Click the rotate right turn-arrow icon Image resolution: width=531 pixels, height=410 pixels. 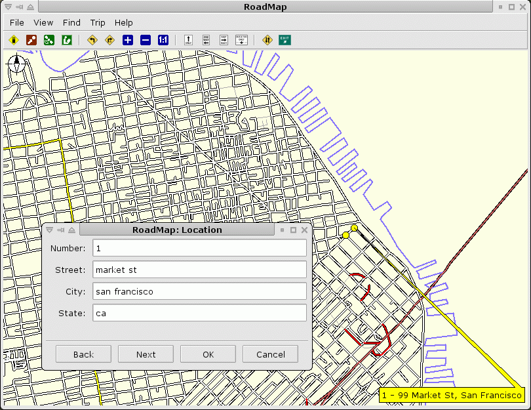(x=109, y=40)
